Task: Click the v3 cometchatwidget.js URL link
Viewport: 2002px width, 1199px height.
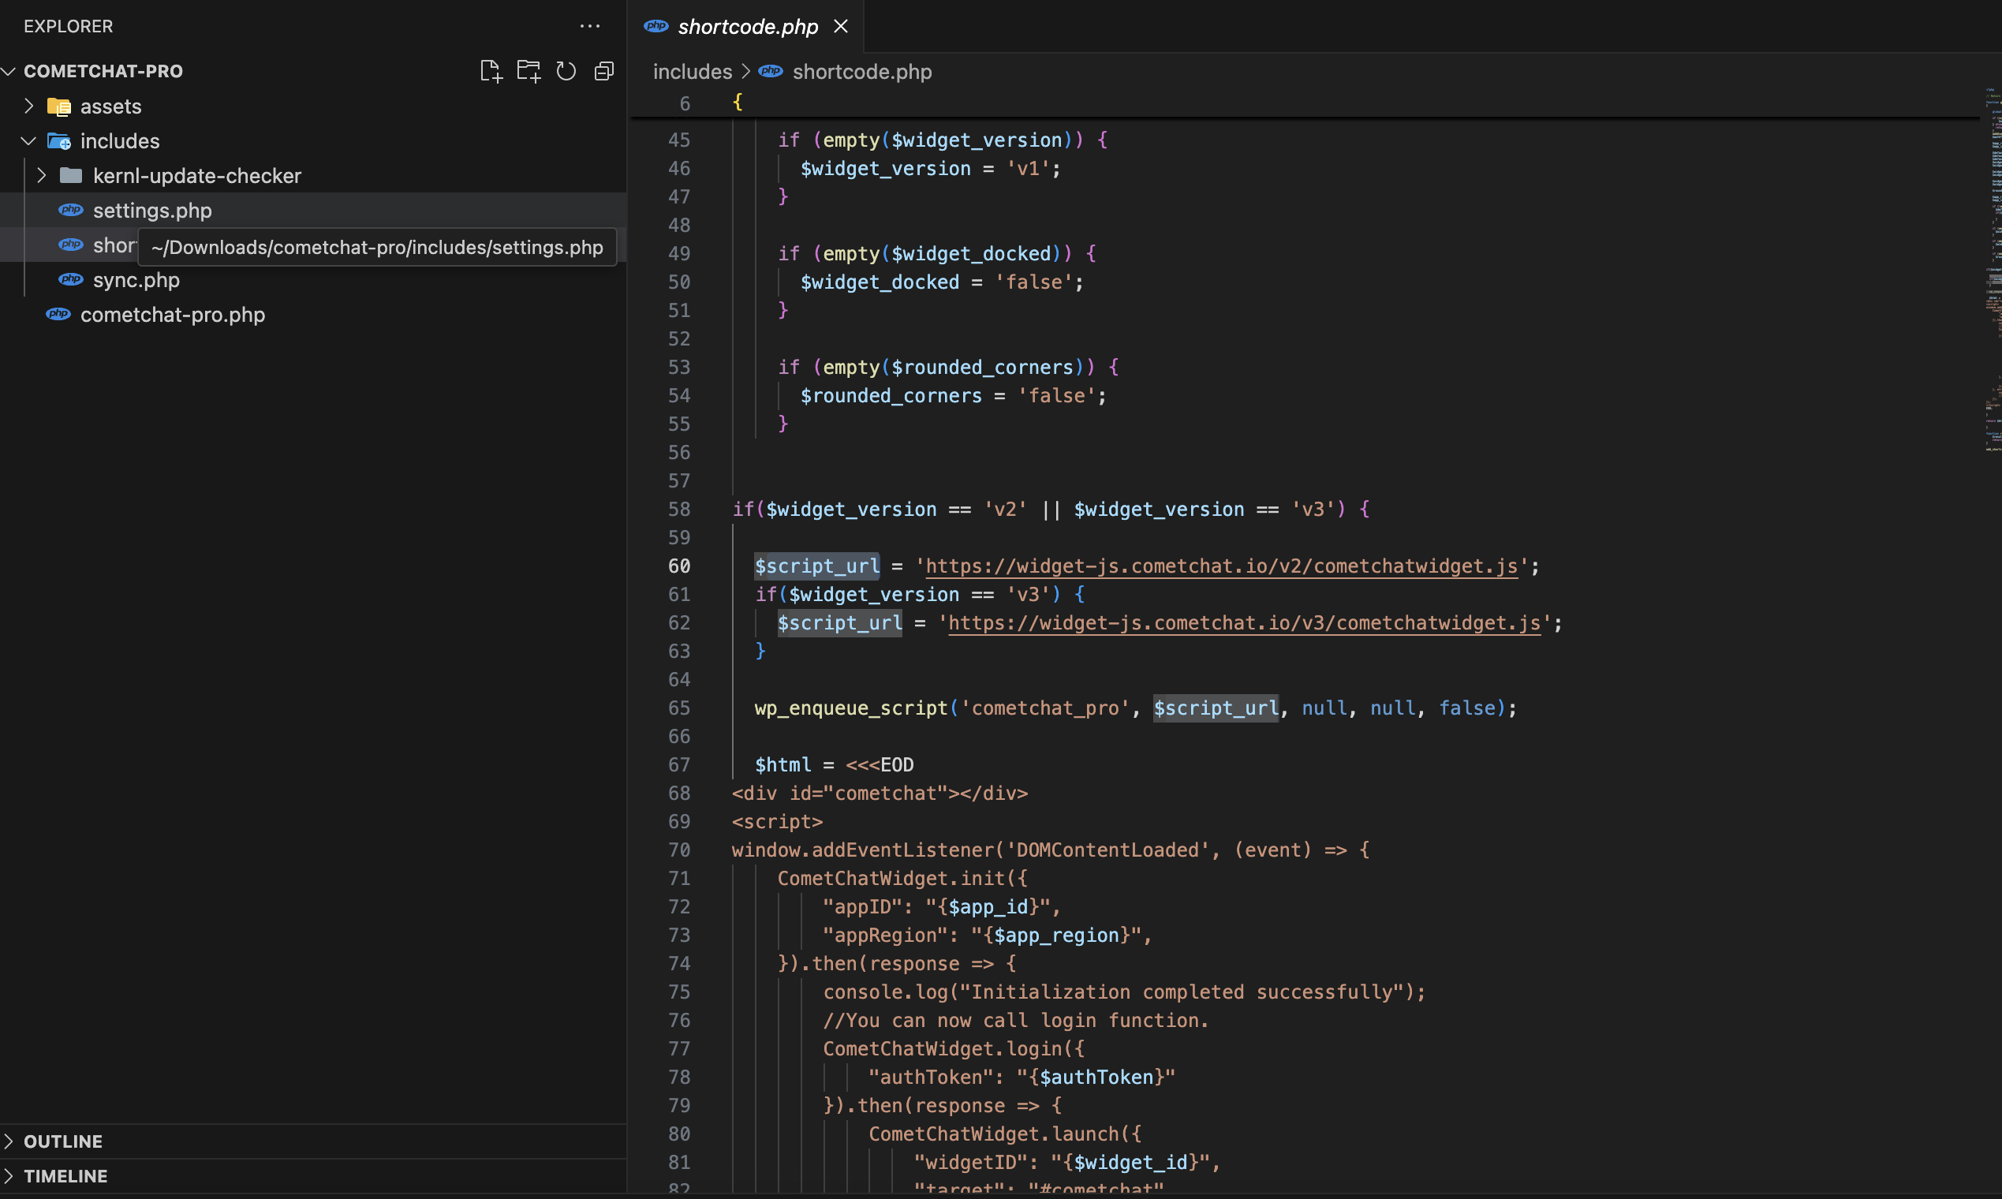Action: [x=1244, y=623]
